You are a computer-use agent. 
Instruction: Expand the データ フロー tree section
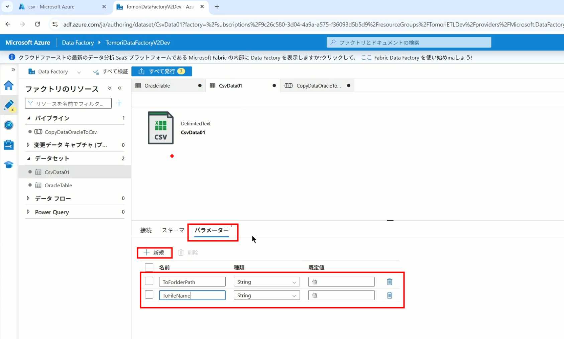click(x=28, y=198)
